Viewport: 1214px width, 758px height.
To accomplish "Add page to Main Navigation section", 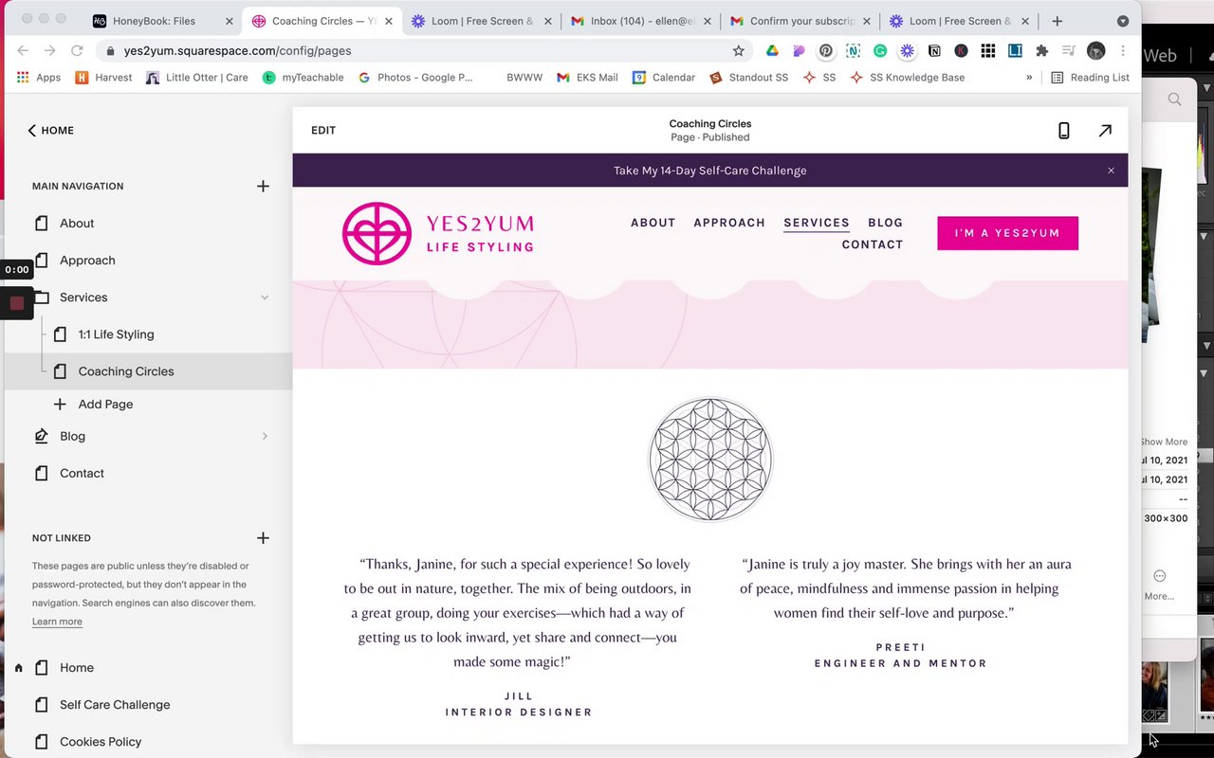I will pyautogui.click(x=263, y=187).
